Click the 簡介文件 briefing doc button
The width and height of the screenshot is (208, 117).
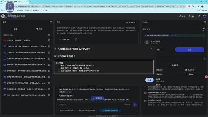pos(189,70)
